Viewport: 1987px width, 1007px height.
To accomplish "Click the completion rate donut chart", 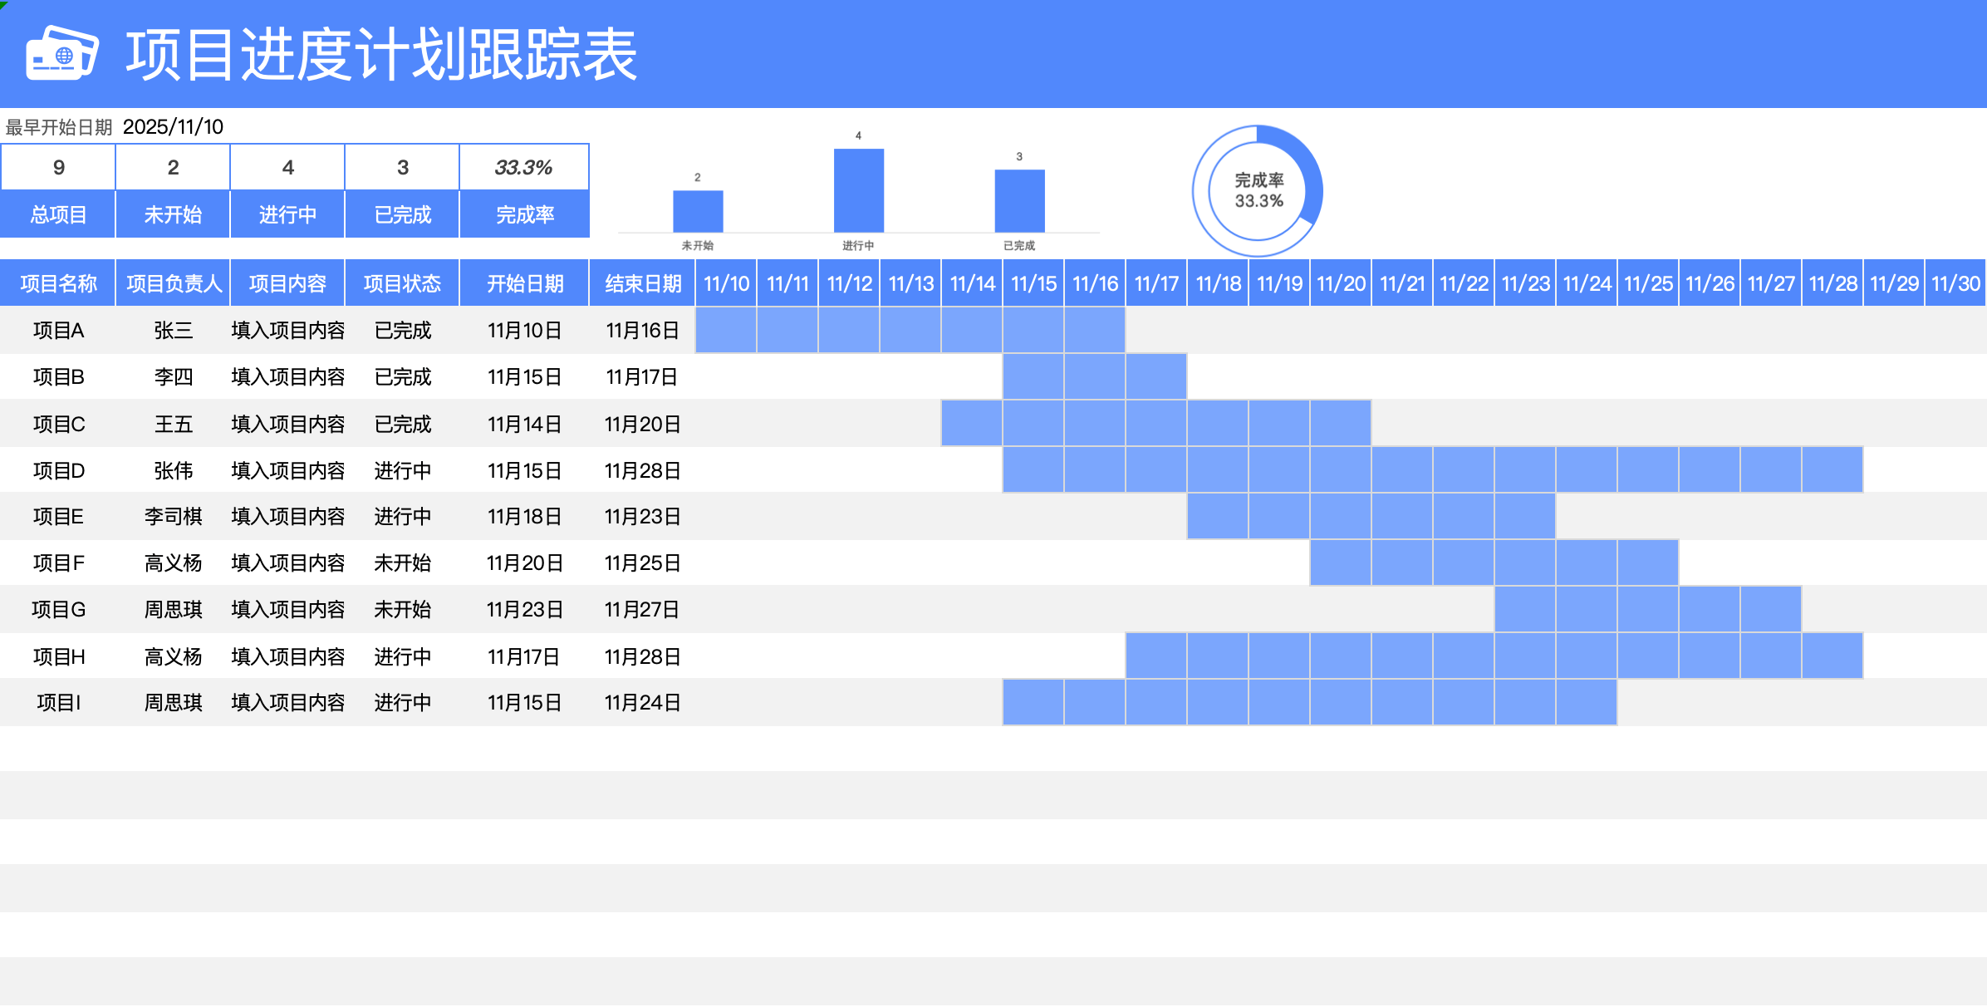I will coord(1257,191).
